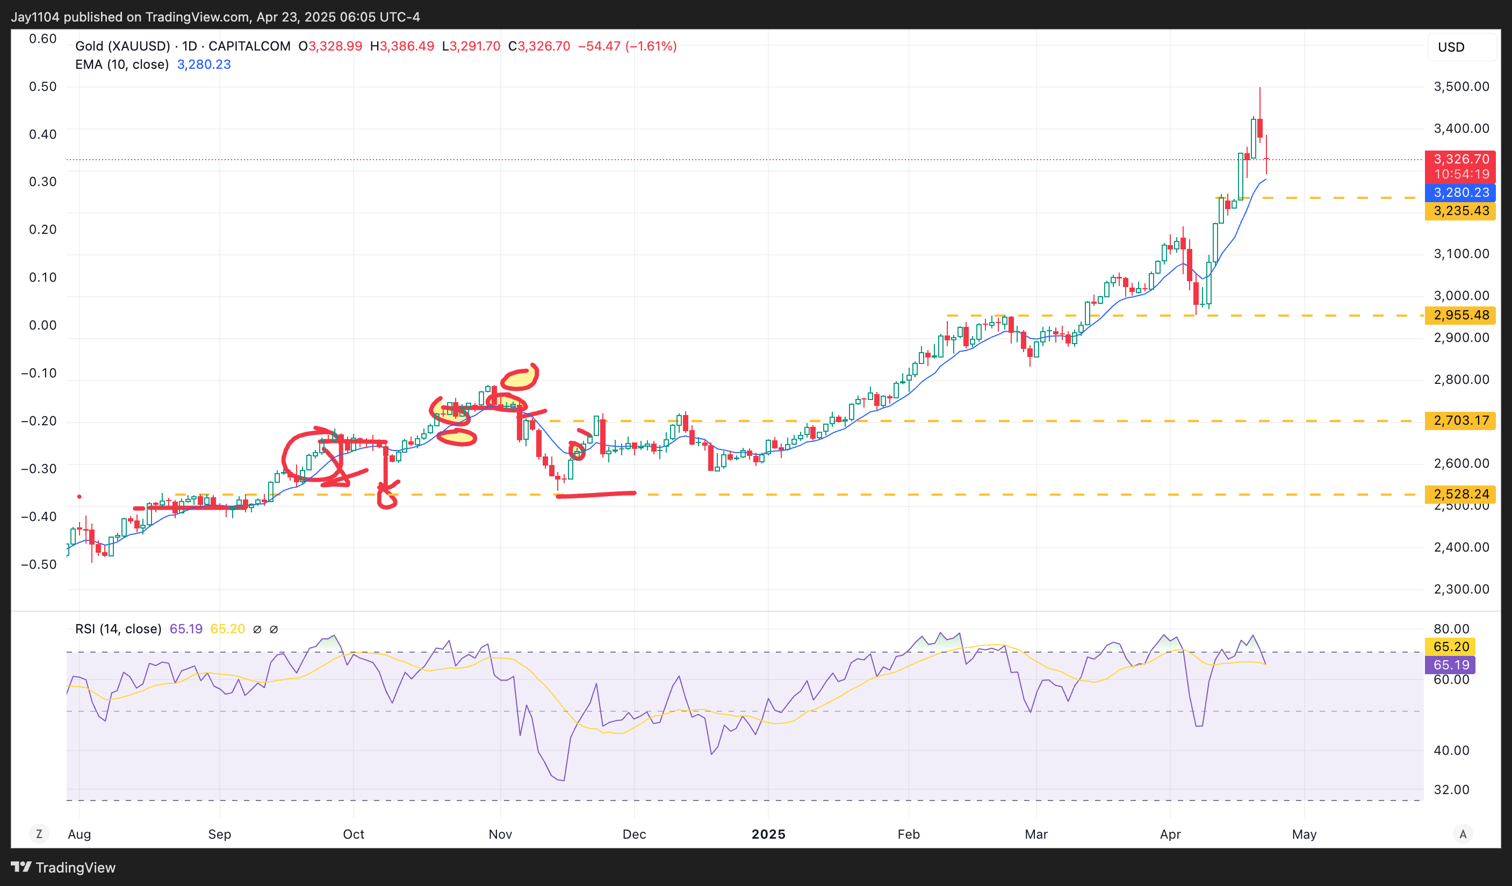The height and width of the screenshot is (886, 1512).
Task: Click the 3,000.00 price axis label
Action: 1461,296
